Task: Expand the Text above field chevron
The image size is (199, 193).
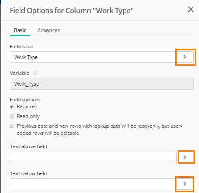Action: click(185, 157)
